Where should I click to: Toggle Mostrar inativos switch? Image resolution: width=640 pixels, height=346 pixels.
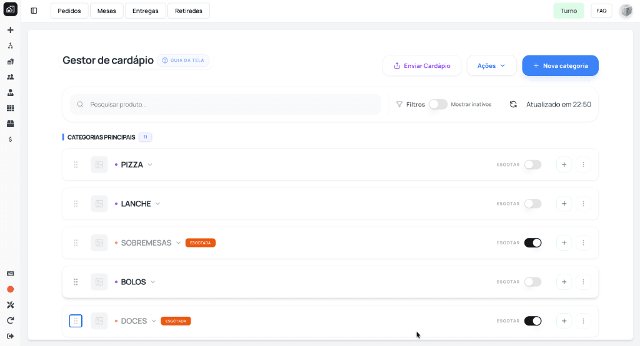click(x=438, y=104)
